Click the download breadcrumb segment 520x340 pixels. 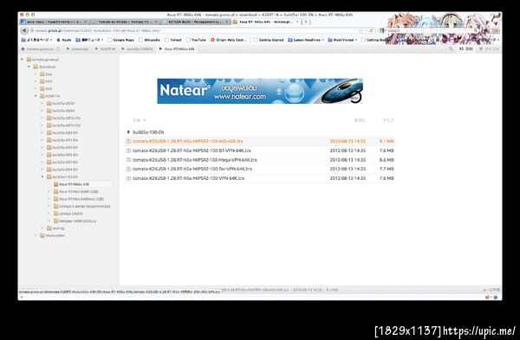coord(81,48)
